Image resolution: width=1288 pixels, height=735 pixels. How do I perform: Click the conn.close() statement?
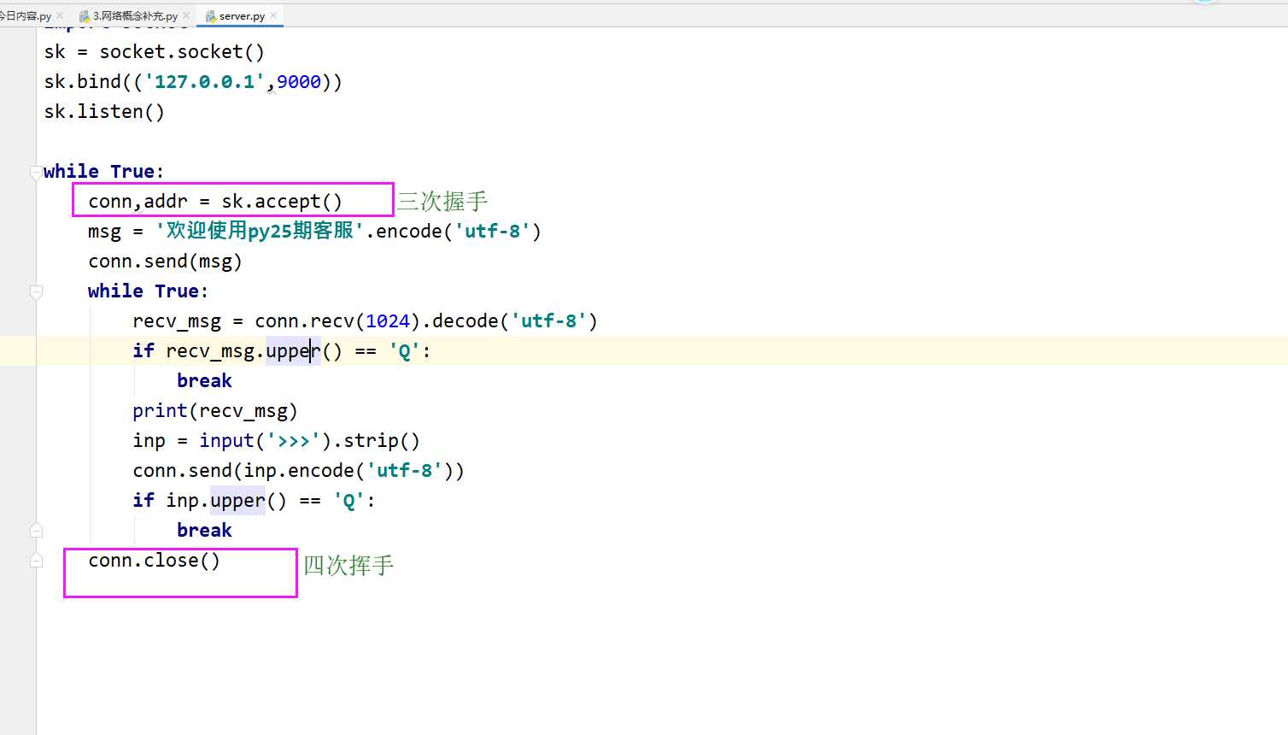pos(155,561)
